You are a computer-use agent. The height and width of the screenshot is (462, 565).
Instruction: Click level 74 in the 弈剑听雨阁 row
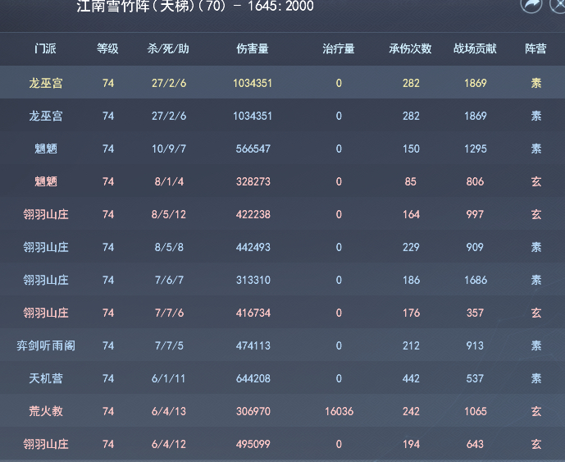tap(108, 345)
